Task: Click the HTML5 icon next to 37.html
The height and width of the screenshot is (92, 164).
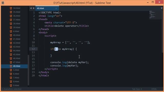Action: click(11, 20)
